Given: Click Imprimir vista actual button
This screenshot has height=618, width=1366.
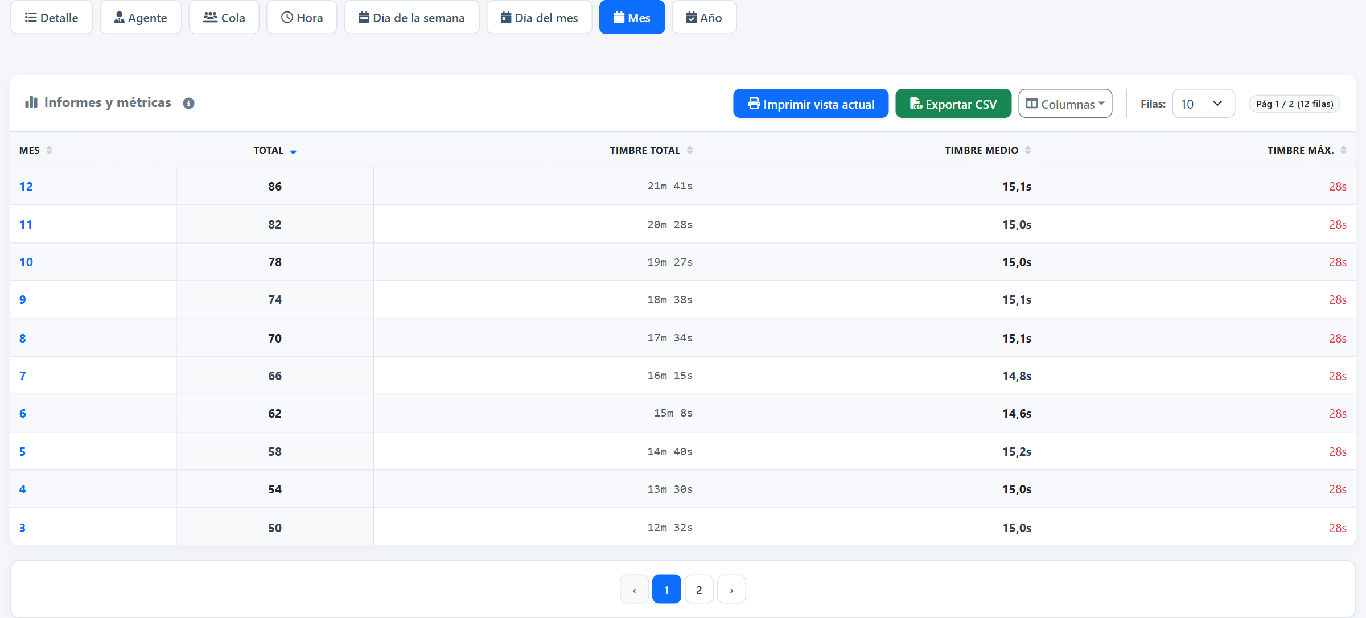Looking at the screenshot, I should (x=810, y=104).
